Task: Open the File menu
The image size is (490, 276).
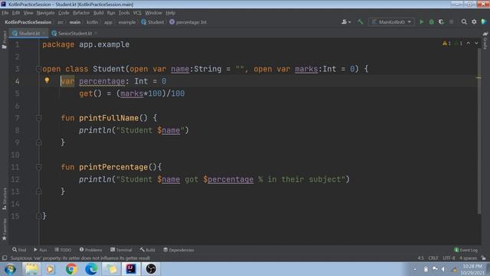Action: (x=5, y=13)
